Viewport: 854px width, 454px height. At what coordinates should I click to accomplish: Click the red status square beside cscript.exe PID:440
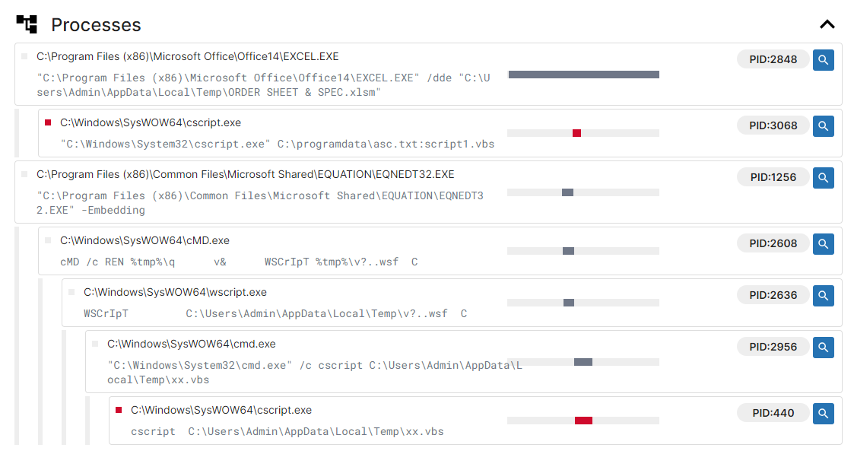tap(119, 410)
